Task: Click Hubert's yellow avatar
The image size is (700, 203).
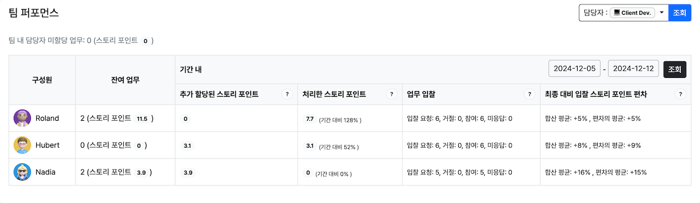Action: click(x=23, y=145)
